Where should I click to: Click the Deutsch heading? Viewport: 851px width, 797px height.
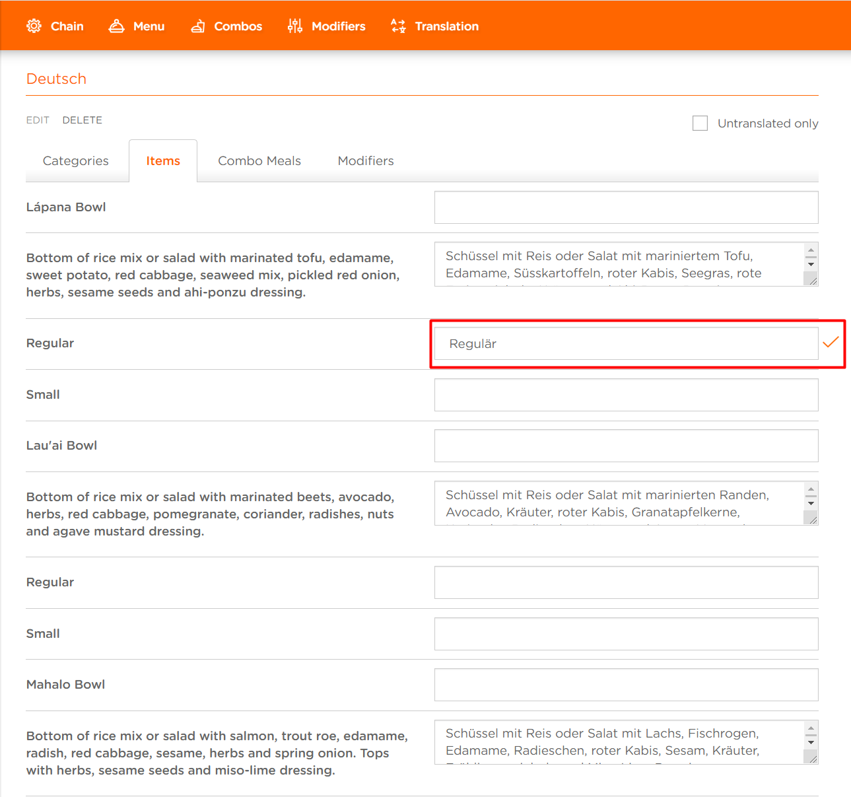coord(56,79)
